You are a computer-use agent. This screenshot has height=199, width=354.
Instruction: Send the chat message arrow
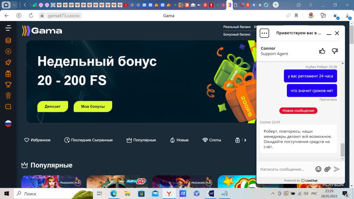tap(337, 169)
